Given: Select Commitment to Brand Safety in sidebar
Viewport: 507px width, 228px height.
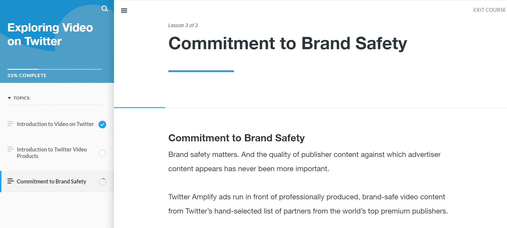Looking at the screenshot, I should 51,182.
